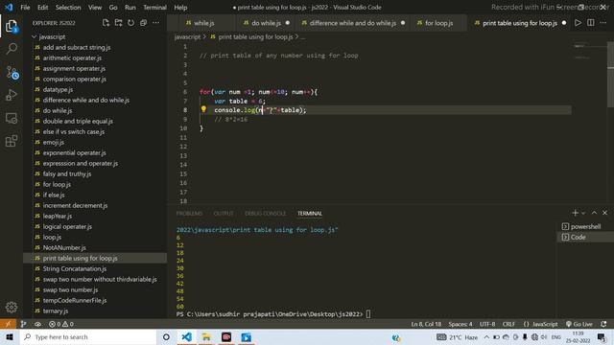Image resolution: width=614 pixels, height=345 pixels.
Task: Show hidden system tray icons
Action: pyautogui.click(x=486, y=336)
